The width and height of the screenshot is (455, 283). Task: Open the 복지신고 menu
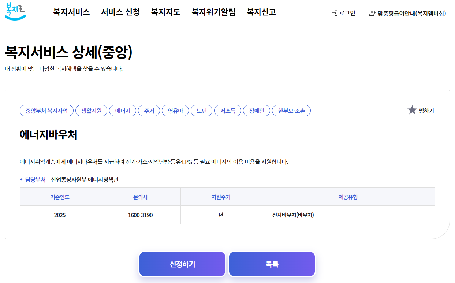(x=261, y=12)
